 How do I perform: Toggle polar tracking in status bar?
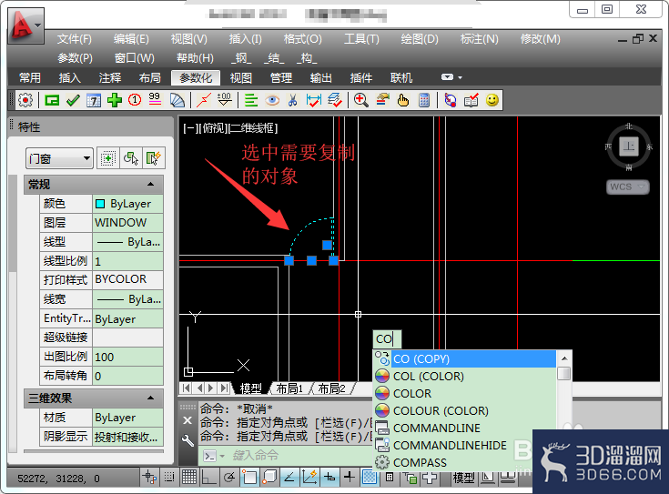pyautogui.click(x=229, y=477)
